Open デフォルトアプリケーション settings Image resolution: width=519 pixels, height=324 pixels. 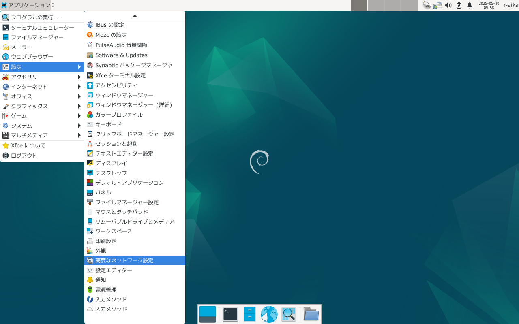pos(135,183)
